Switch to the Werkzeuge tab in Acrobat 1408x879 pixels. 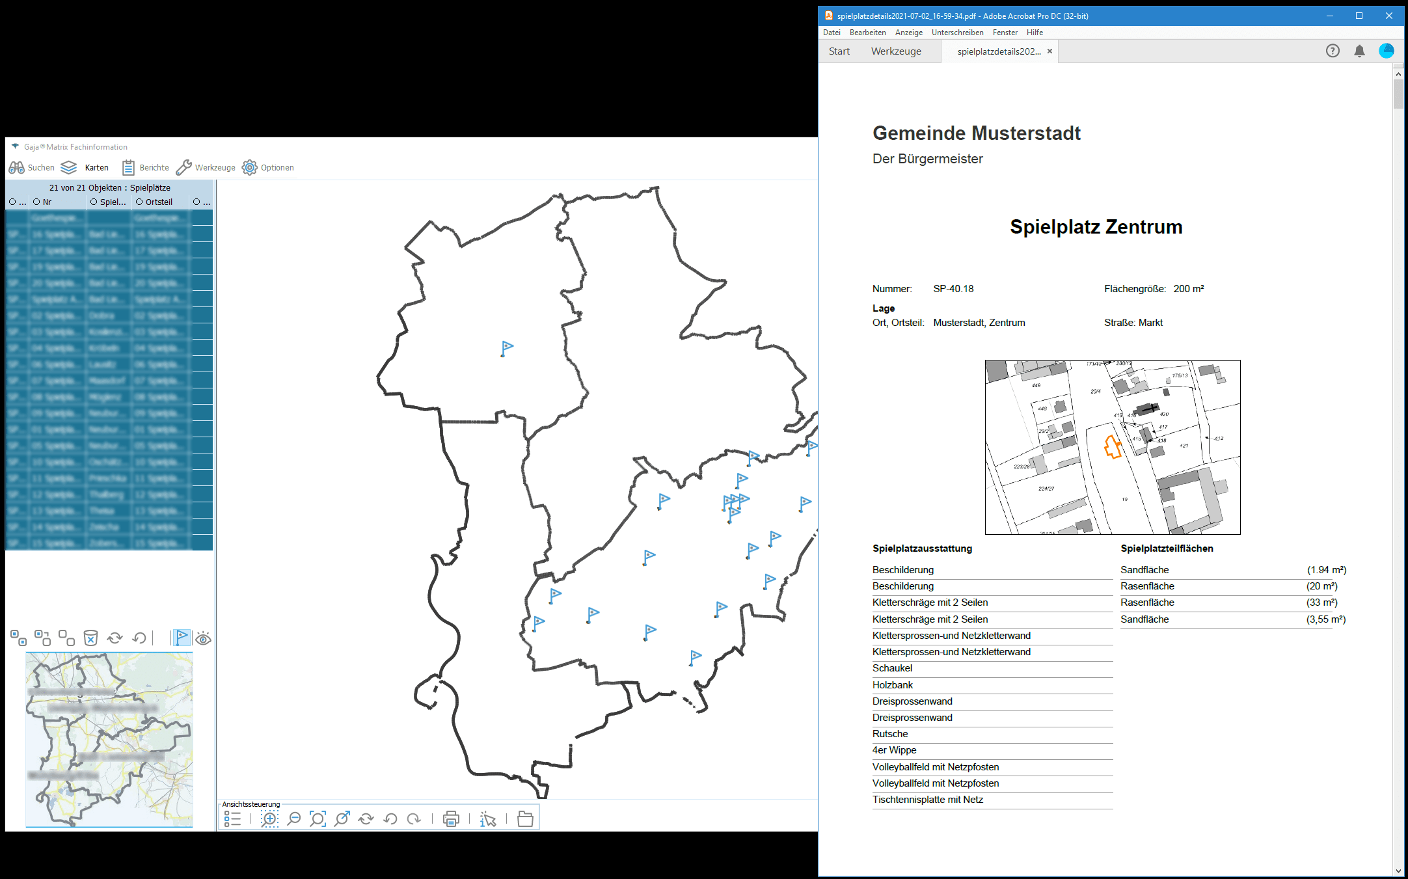pos(896,51)
